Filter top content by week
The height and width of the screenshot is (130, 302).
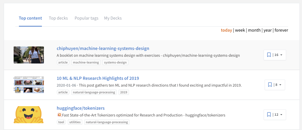(x=240, y=30)
